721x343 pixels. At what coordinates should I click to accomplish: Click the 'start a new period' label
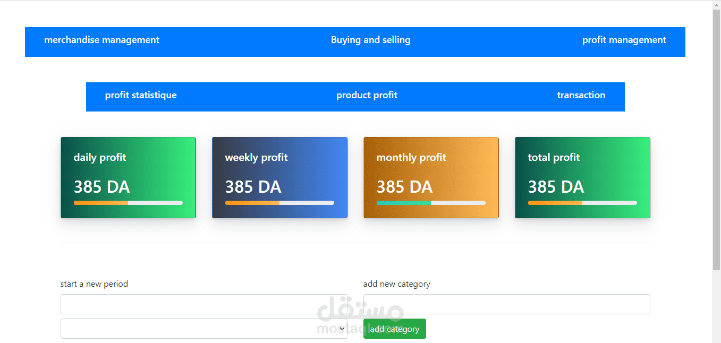pyautogui.click(x=94, y=284)
